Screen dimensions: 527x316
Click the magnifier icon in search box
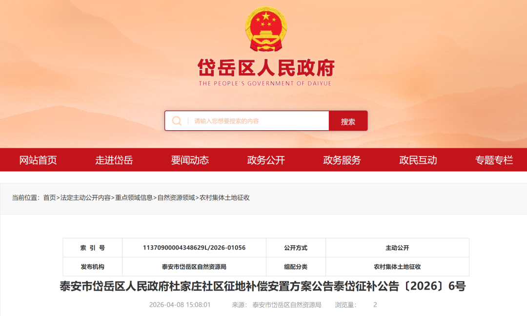[x=177, y=121]
